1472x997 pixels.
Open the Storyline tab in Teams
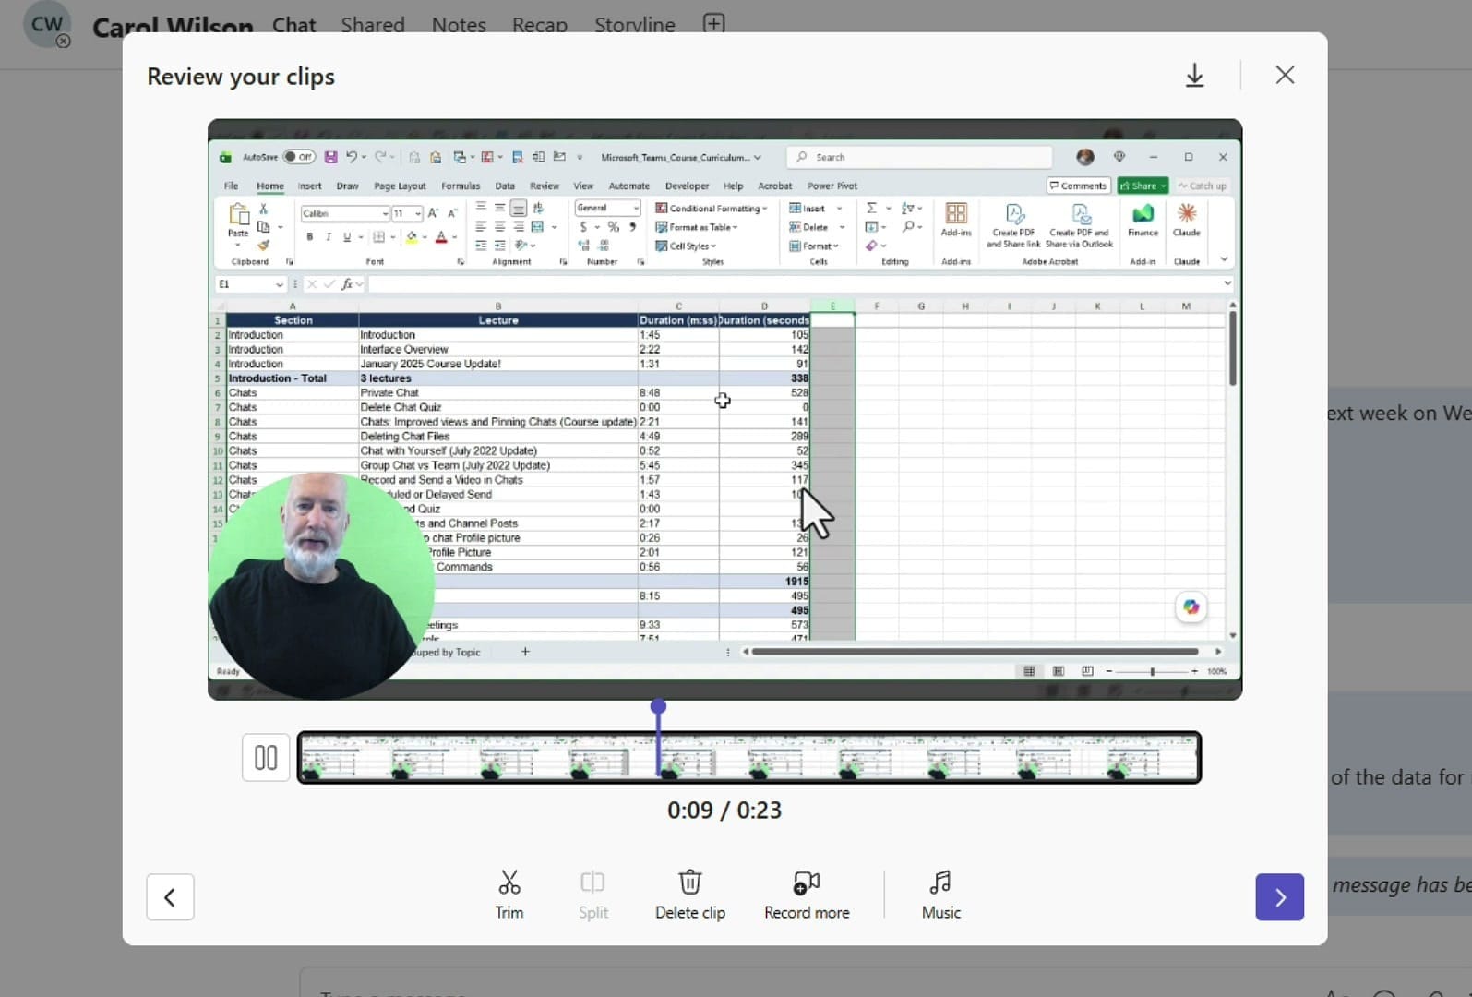point(635,25)
